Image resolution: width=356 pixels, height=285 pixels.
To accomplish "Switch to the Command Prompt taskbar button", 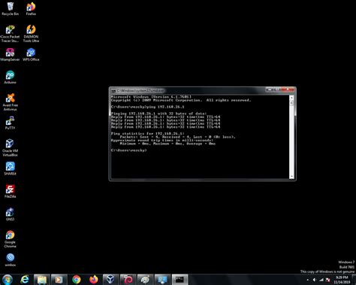I will [x=180, y=279].
